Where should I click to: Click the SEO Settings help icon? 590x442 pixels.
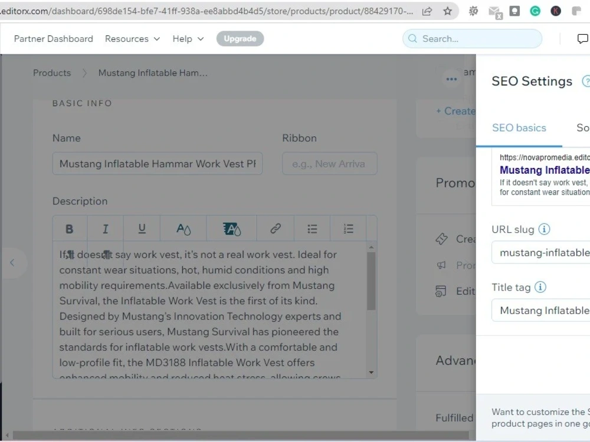[x=586, y=81]
